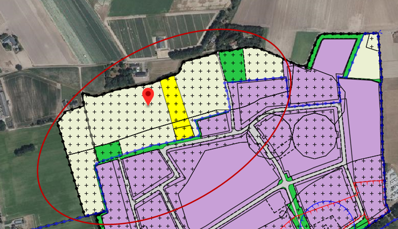Image resolution: width=398 pixels, height=229 pixels.
Task: Select the pale plot in the top-right plan corner
Action: coord(365,57)
